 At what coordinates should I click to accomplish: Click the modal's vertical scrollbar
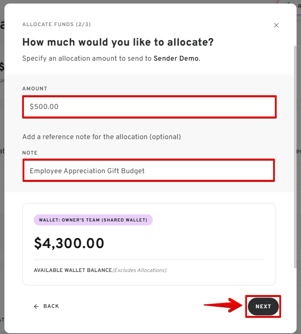[x=295, y=155]
